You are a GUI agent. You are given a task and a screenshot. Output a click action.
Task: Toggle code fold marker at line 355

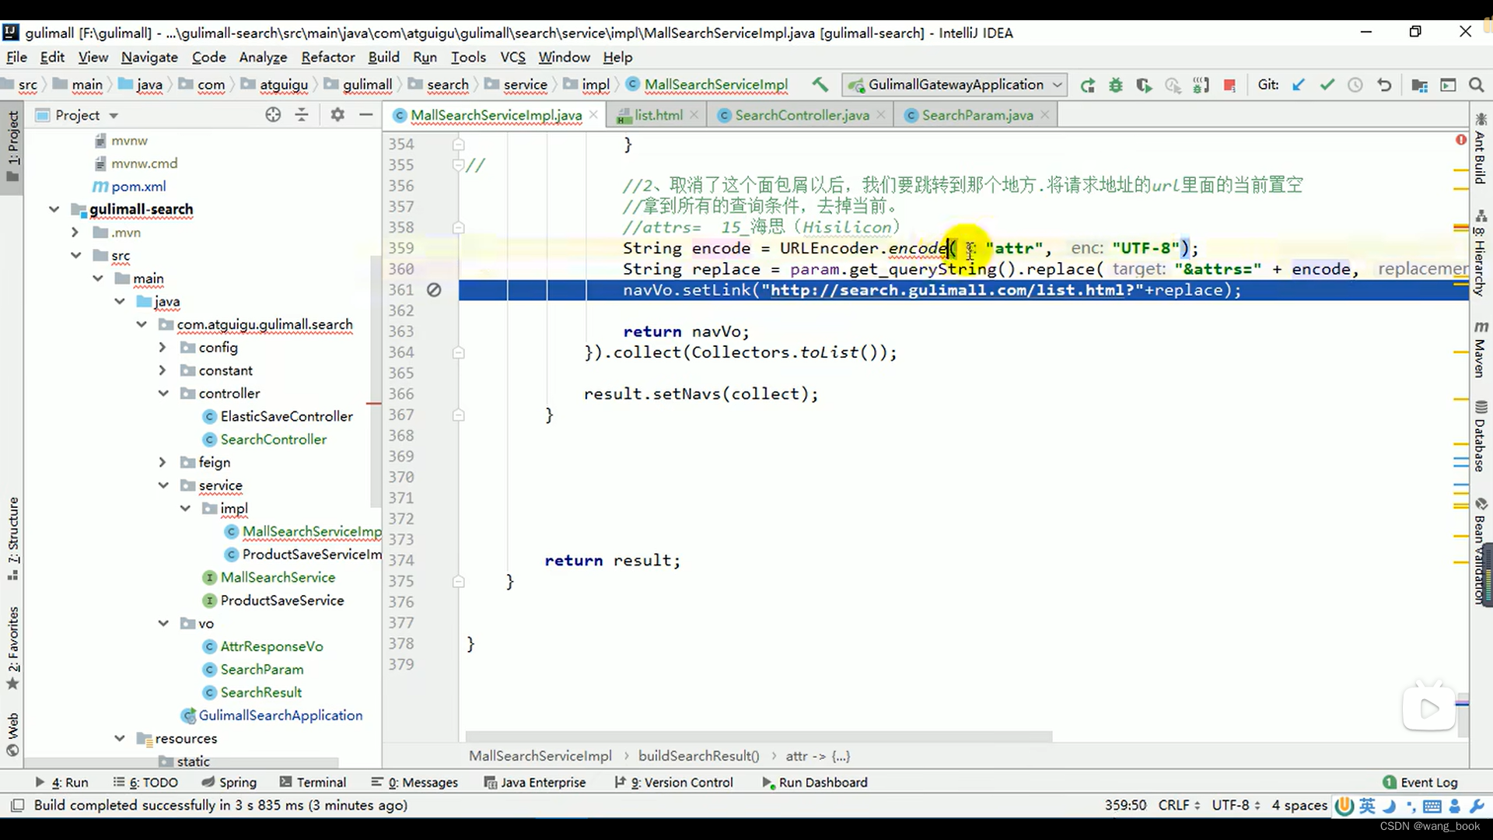(x=459, y=165)
